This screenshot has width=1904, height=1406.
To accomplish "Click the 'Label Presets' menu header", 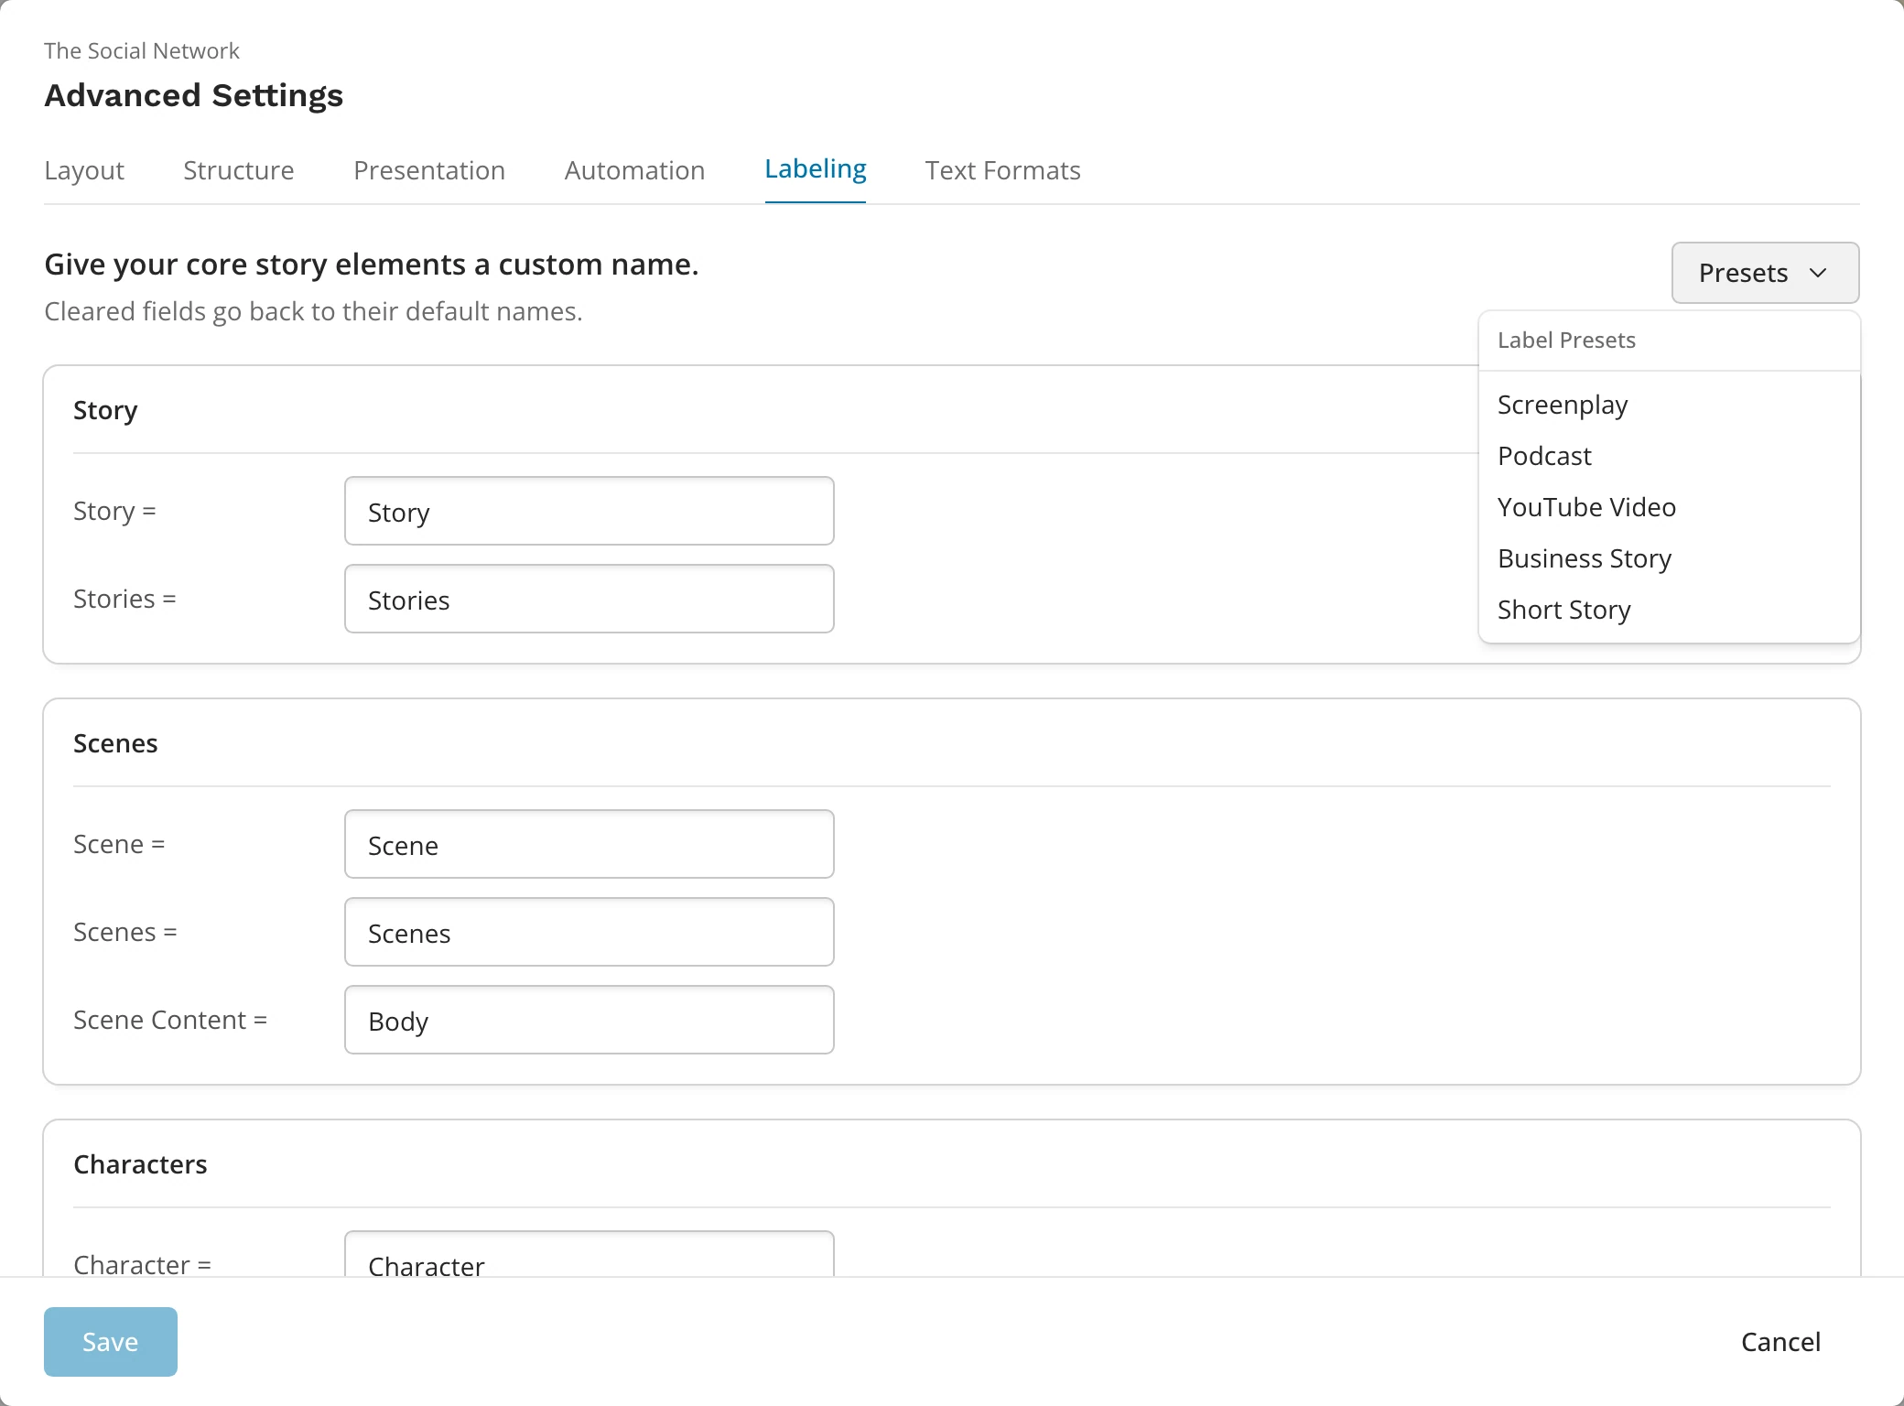I will [1566, 341].
